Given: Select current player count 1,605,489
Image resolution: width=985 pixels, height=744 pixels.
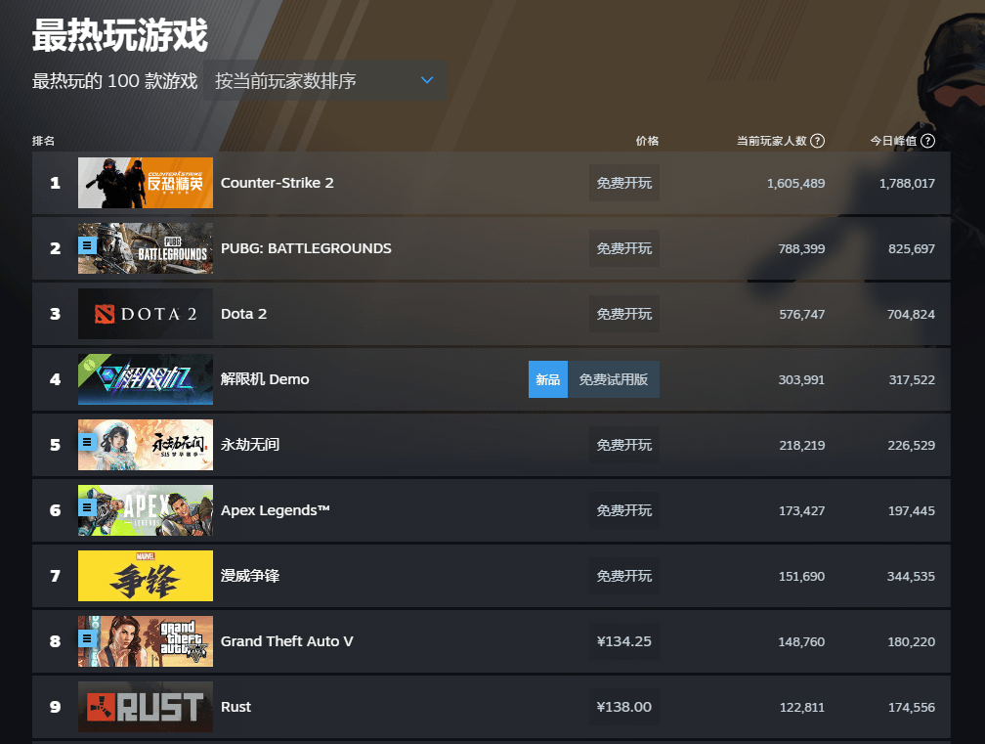Looking at the screenshot, I should (795, 184).
